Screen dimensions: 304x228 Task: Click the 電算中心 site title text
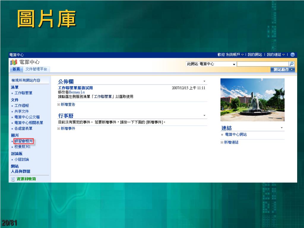pyautogui.click(x=29, y=62)
